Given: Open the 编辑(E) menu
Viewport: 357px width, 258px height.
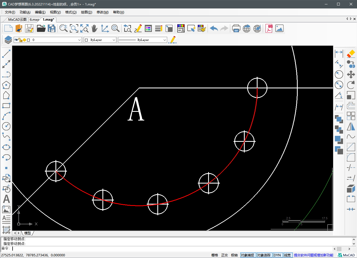Looking at the screenshot, I should (40, 12).
